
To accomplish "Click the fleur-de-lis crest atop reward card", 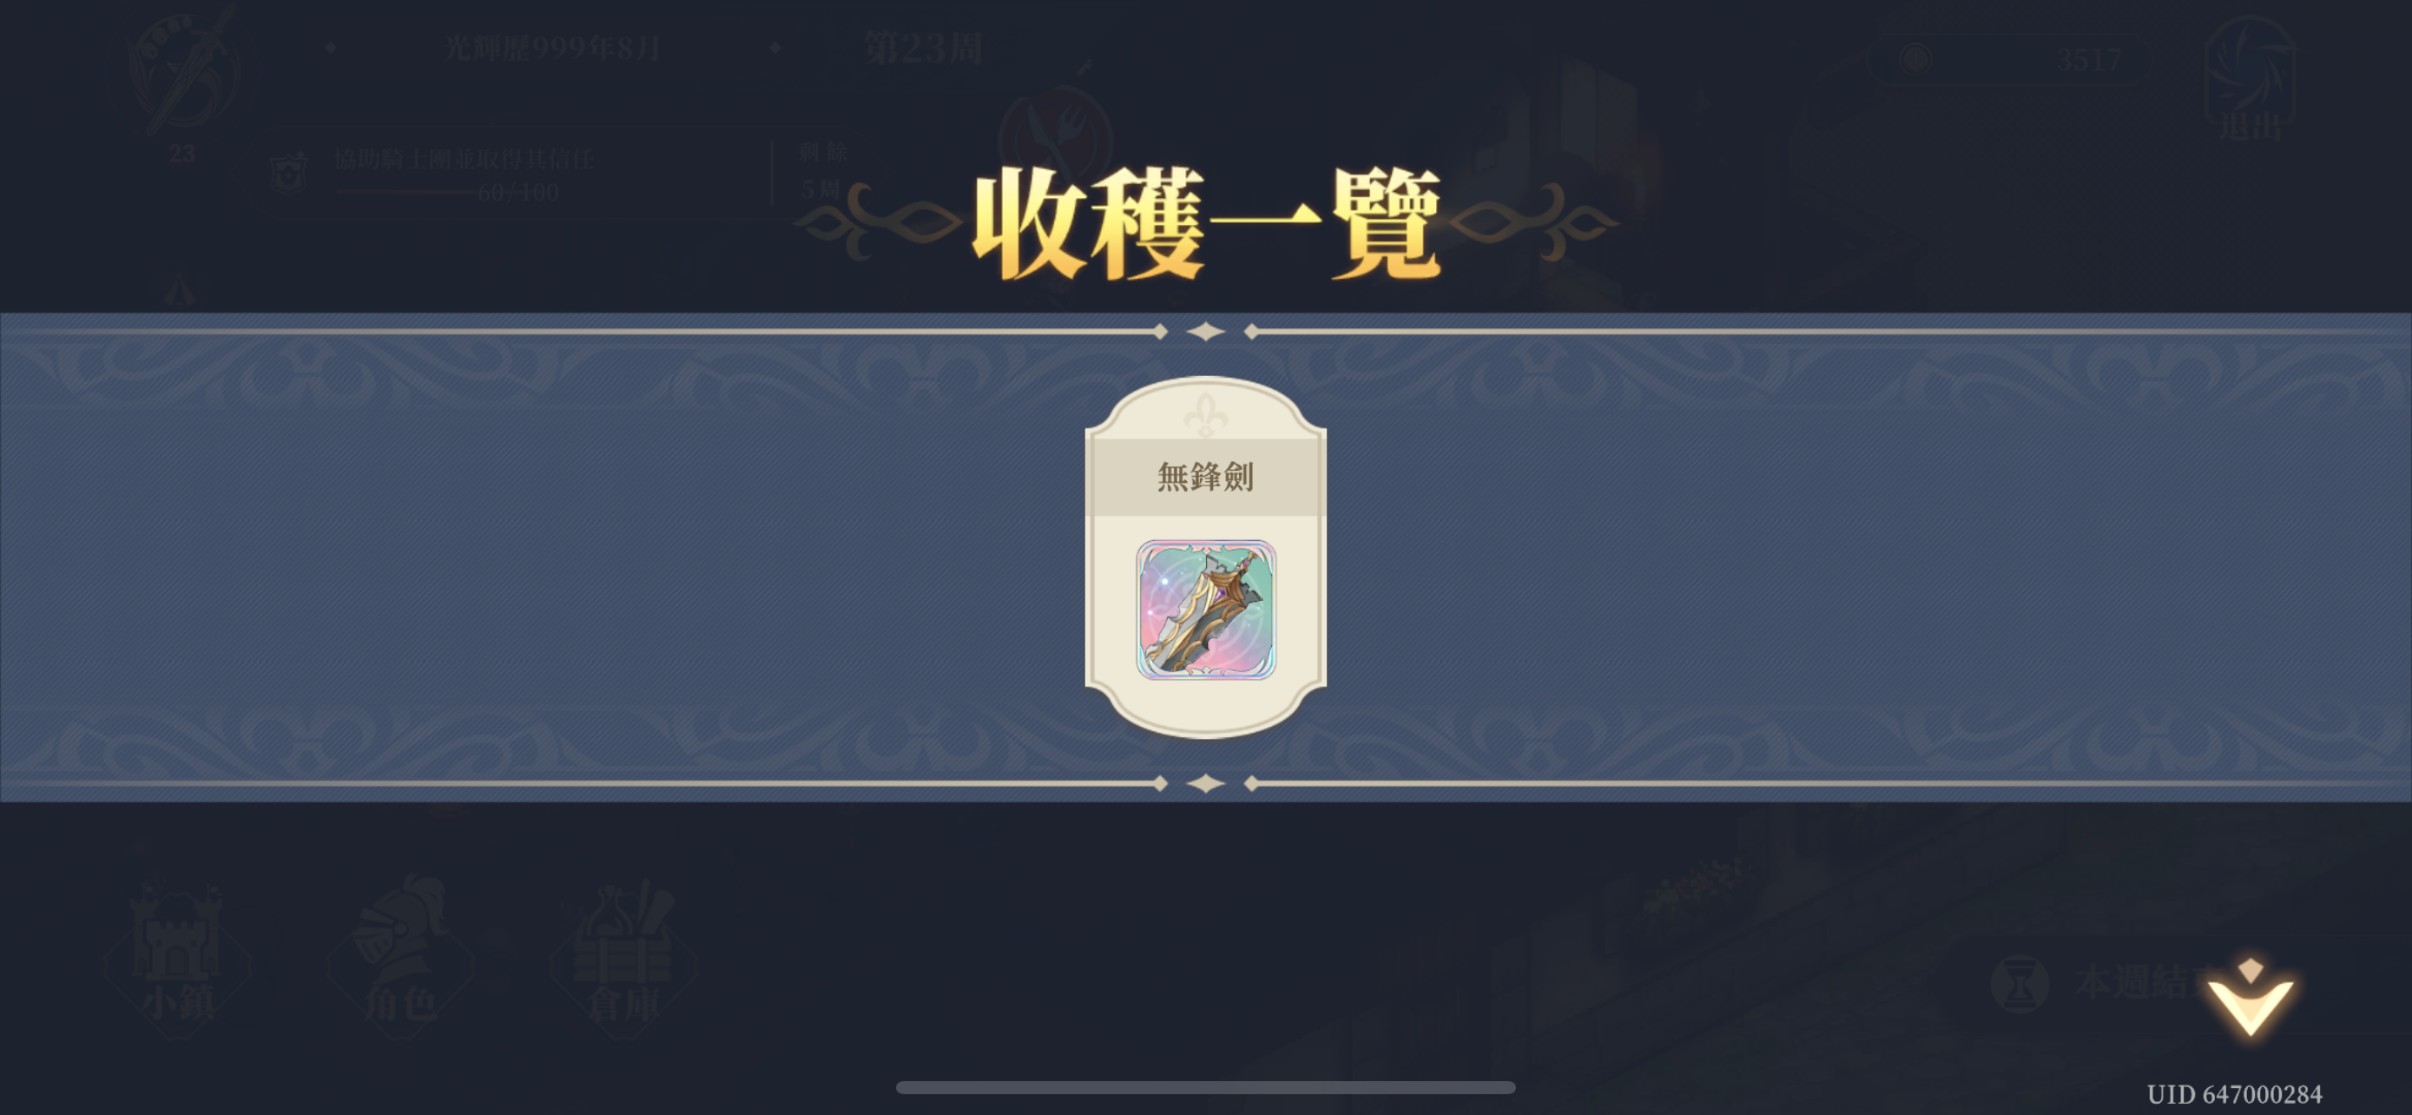I will [x=1205, y=415].
